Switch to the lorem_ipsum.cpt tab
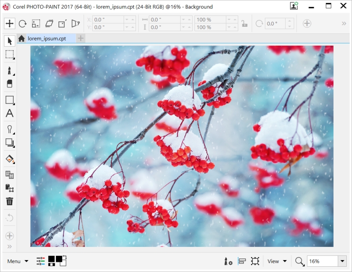The image size is (352, 272). point(47,39)
